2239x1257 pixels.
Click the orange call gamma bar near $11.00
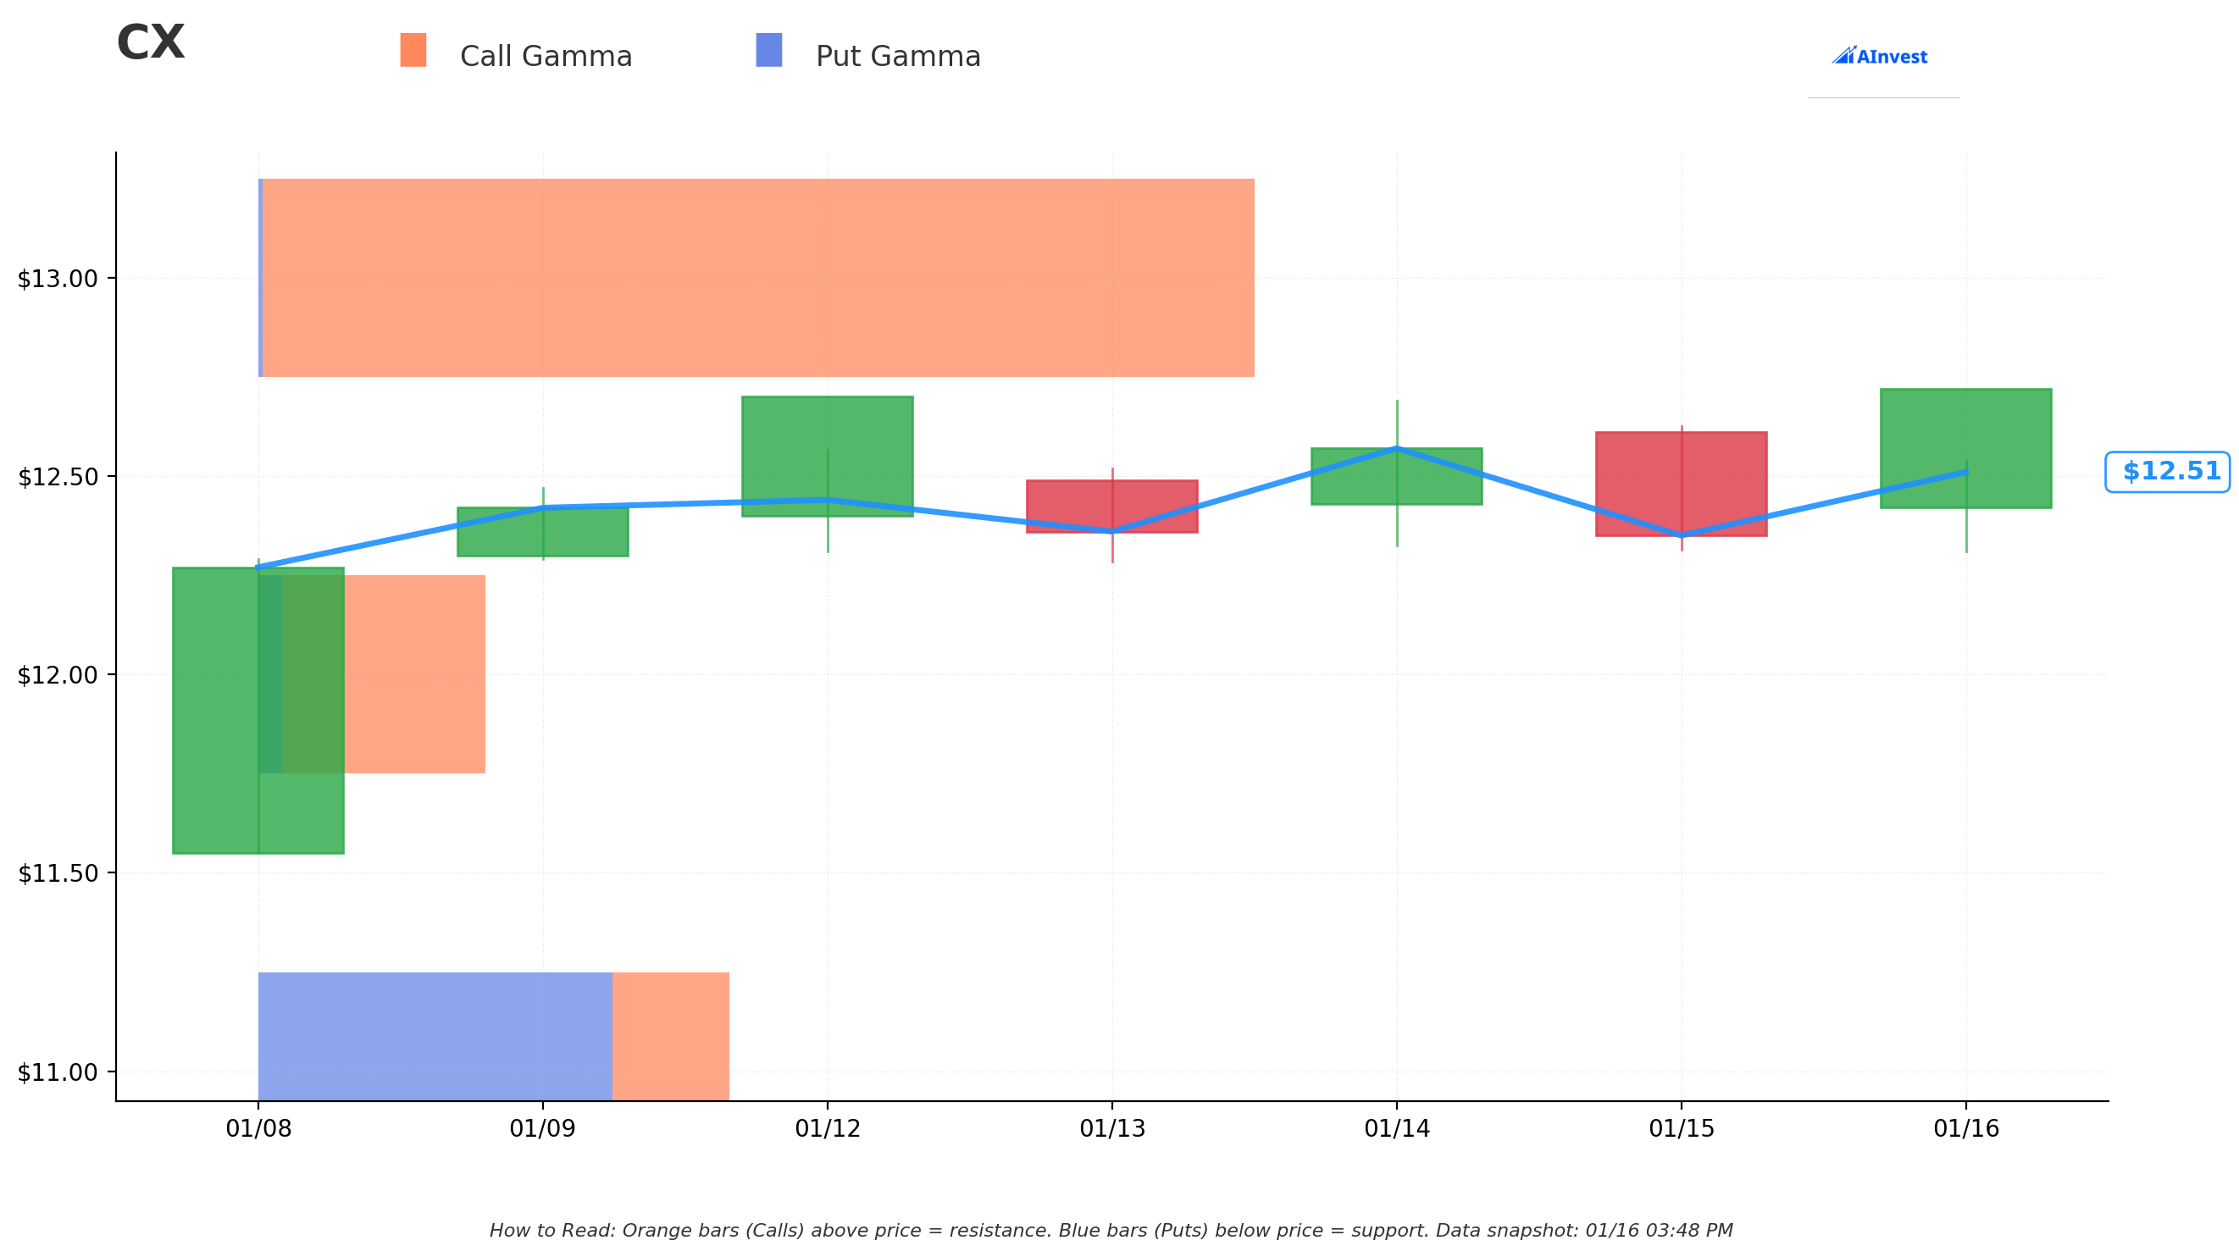pos(671,1036)
